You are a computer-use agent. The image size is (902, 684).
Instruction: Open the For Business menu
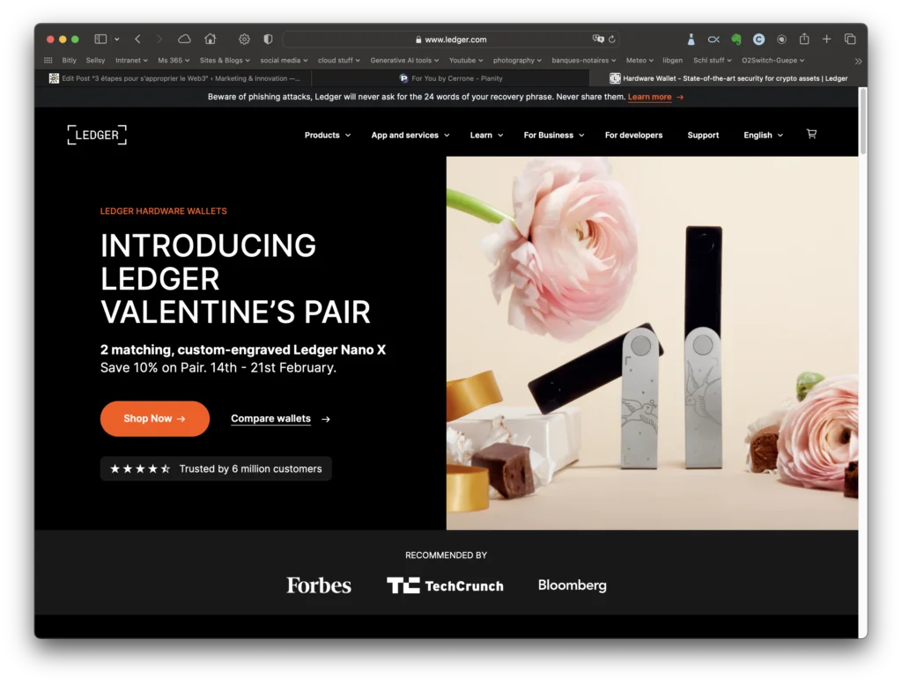point(553,135)
